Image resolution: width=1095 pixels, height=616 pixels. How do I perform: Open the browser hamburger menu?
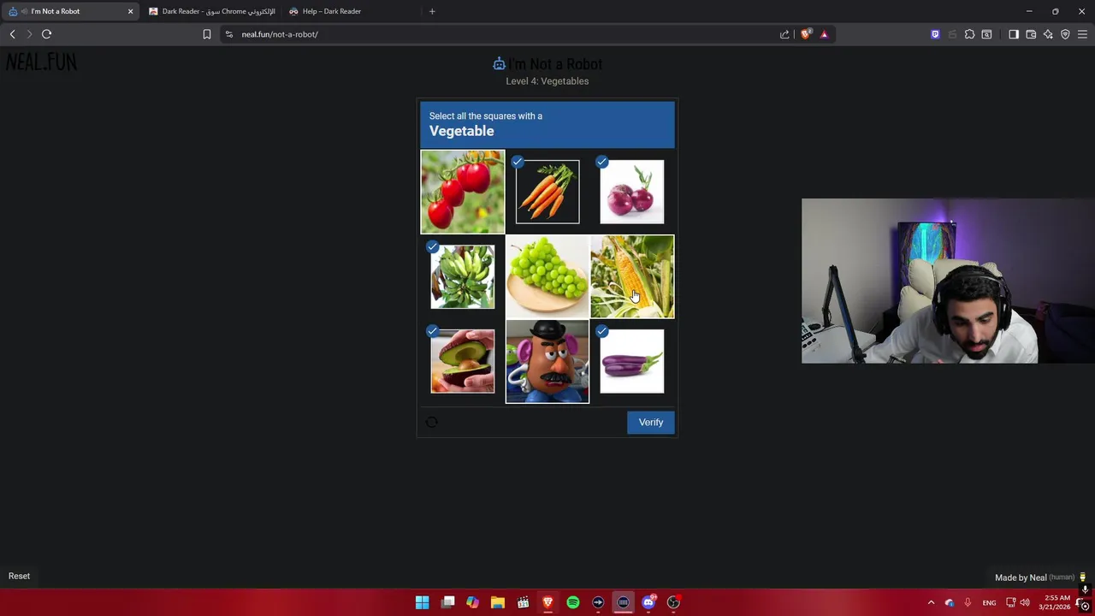click(x=1082, y=34)
